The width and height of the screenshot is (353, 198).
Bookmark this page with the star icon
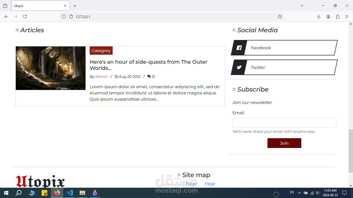coord(280,16)
